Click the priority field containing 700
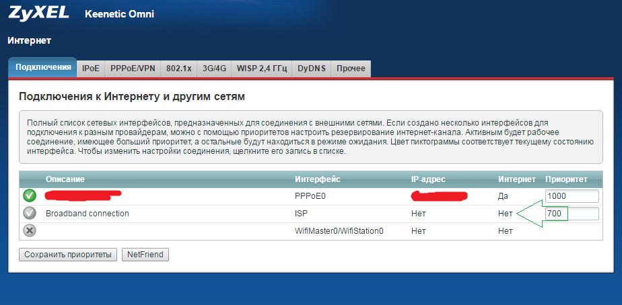The image size is (622, 305). coord(572,214)
